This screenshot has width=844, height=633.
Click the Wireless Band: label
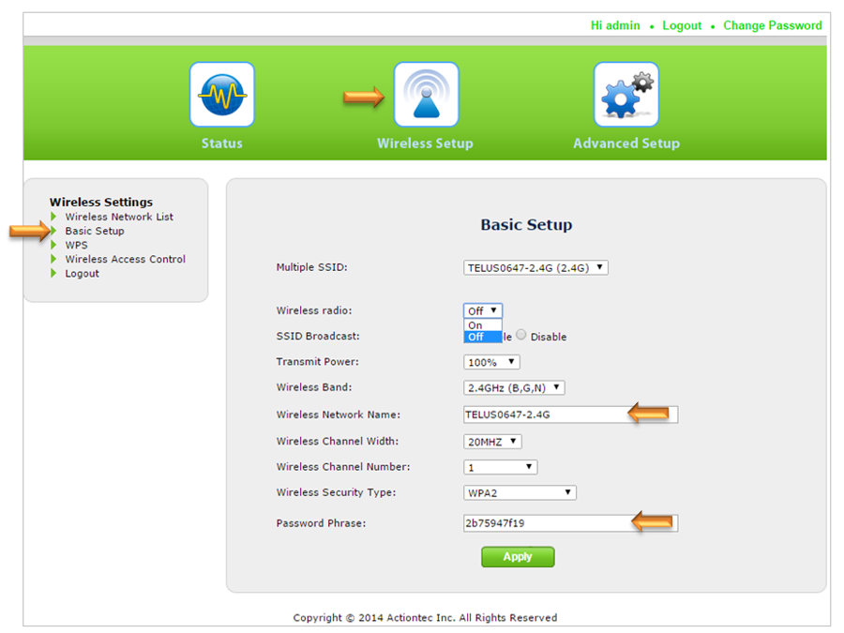(314, 387)
